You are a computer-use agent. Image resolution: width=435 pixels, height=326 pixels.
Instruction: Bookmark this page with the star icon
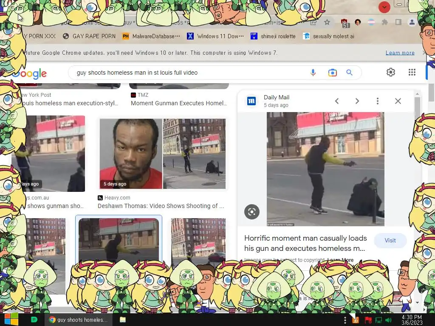point(327,22)
